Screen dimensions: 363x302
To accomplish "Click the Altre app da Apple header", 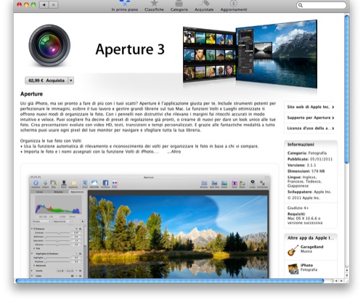I will click(311, 238).
